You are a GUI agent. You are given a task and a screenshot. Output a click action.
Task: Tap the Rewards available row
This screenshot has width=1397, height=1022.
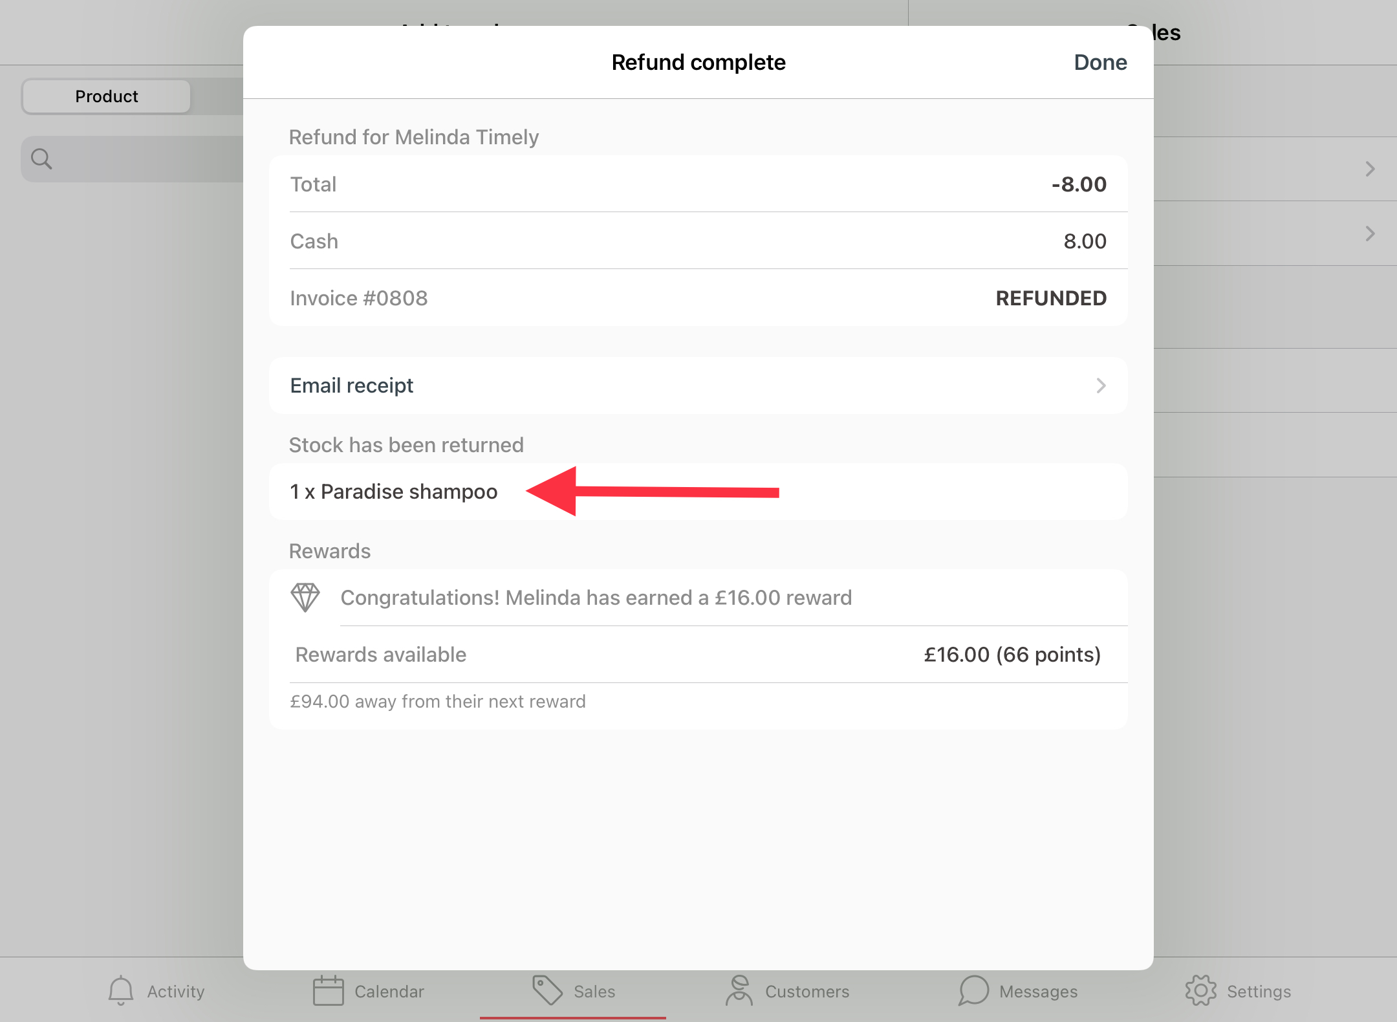[x=698, y=655]
